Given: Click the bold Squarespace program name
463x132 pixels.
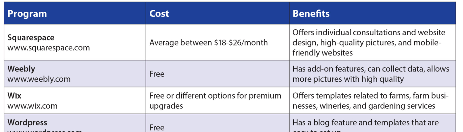Looking at the screenshot, I should (31, 38).
